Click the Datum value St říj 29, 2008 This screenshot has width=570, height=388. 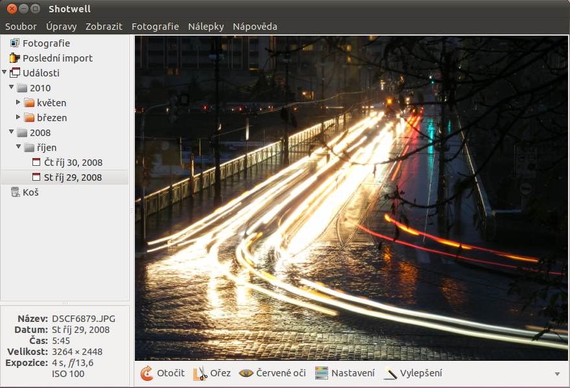pyautogui.click(x=80, y=330)
